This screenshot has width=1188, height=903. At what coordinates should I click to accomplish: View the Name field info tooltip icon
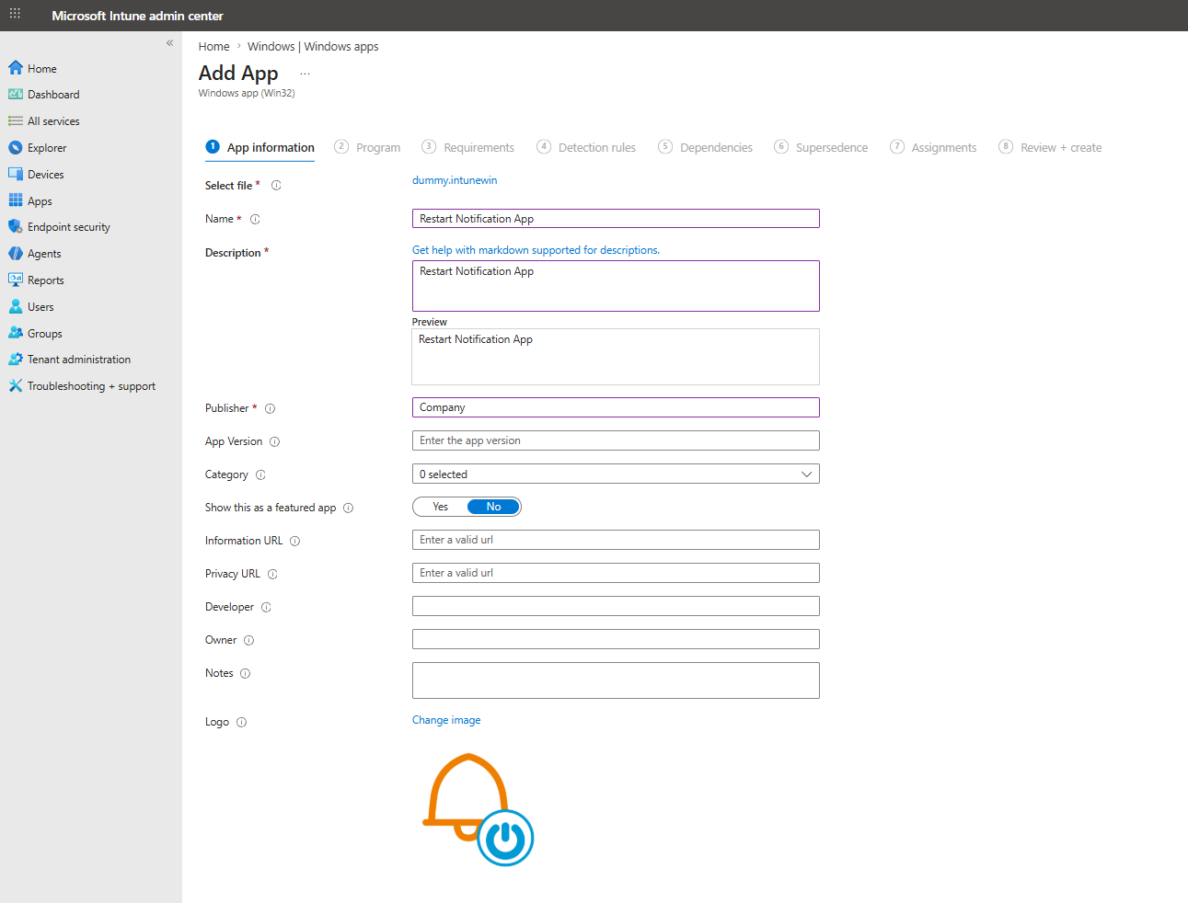[255, 219]
